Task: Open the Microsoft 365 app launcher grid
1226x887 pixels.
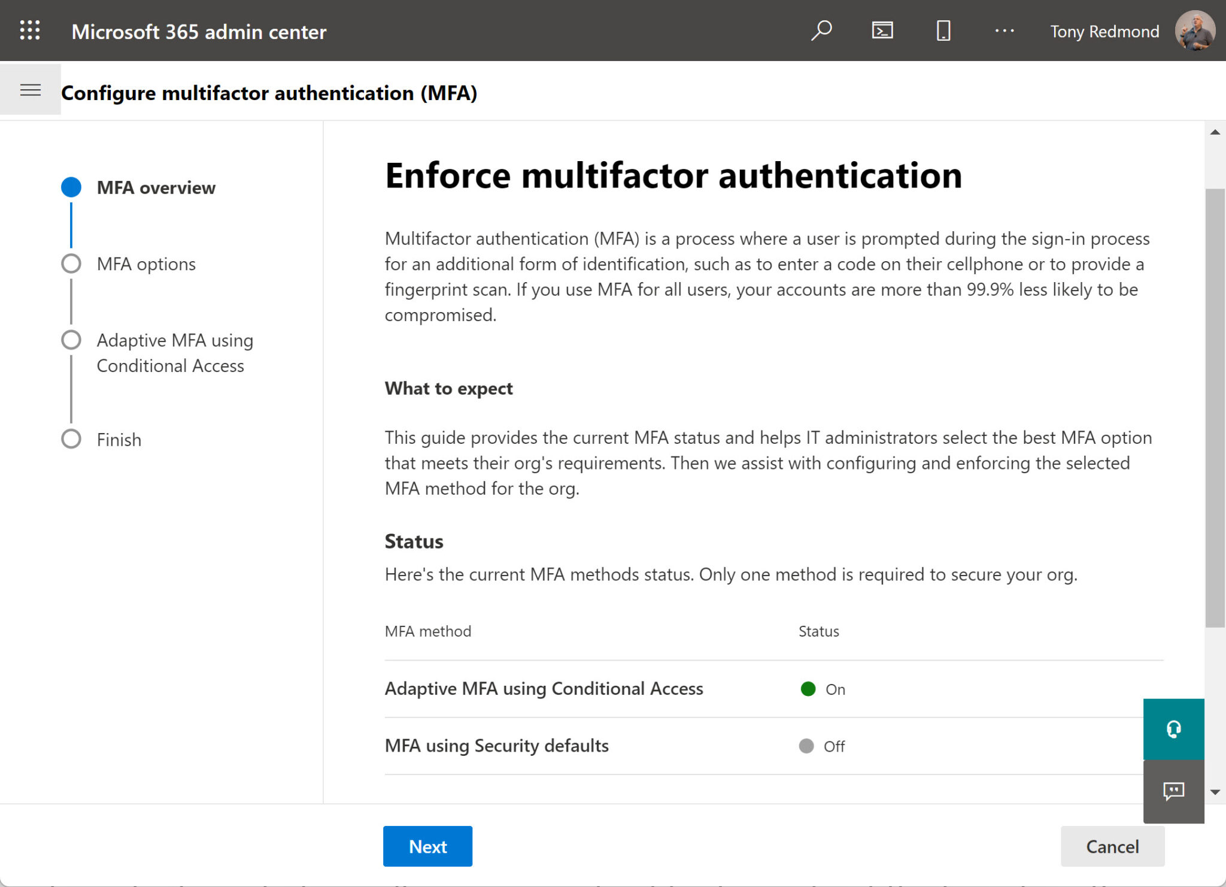Action: pyautogui.click(x=30, y=31)
